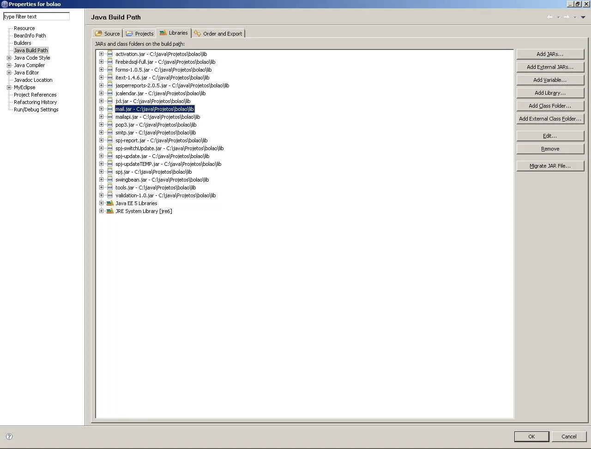Remove the selected mail.jar entry

(x=550, y=149)
